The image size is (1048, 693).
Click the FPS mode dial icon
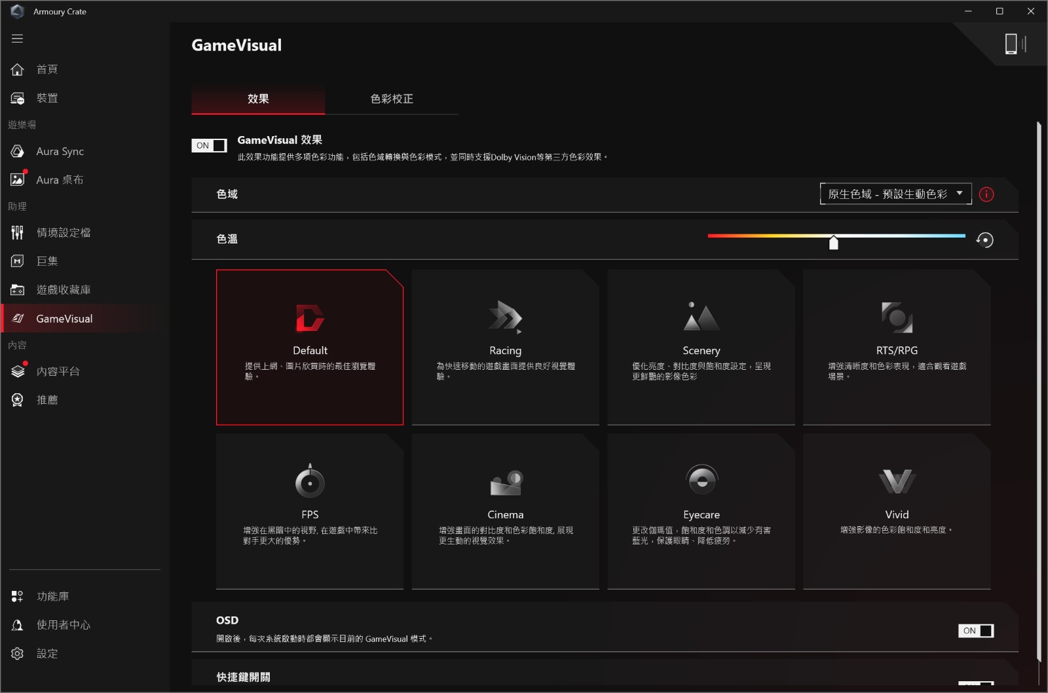click(x=310, y=481)
